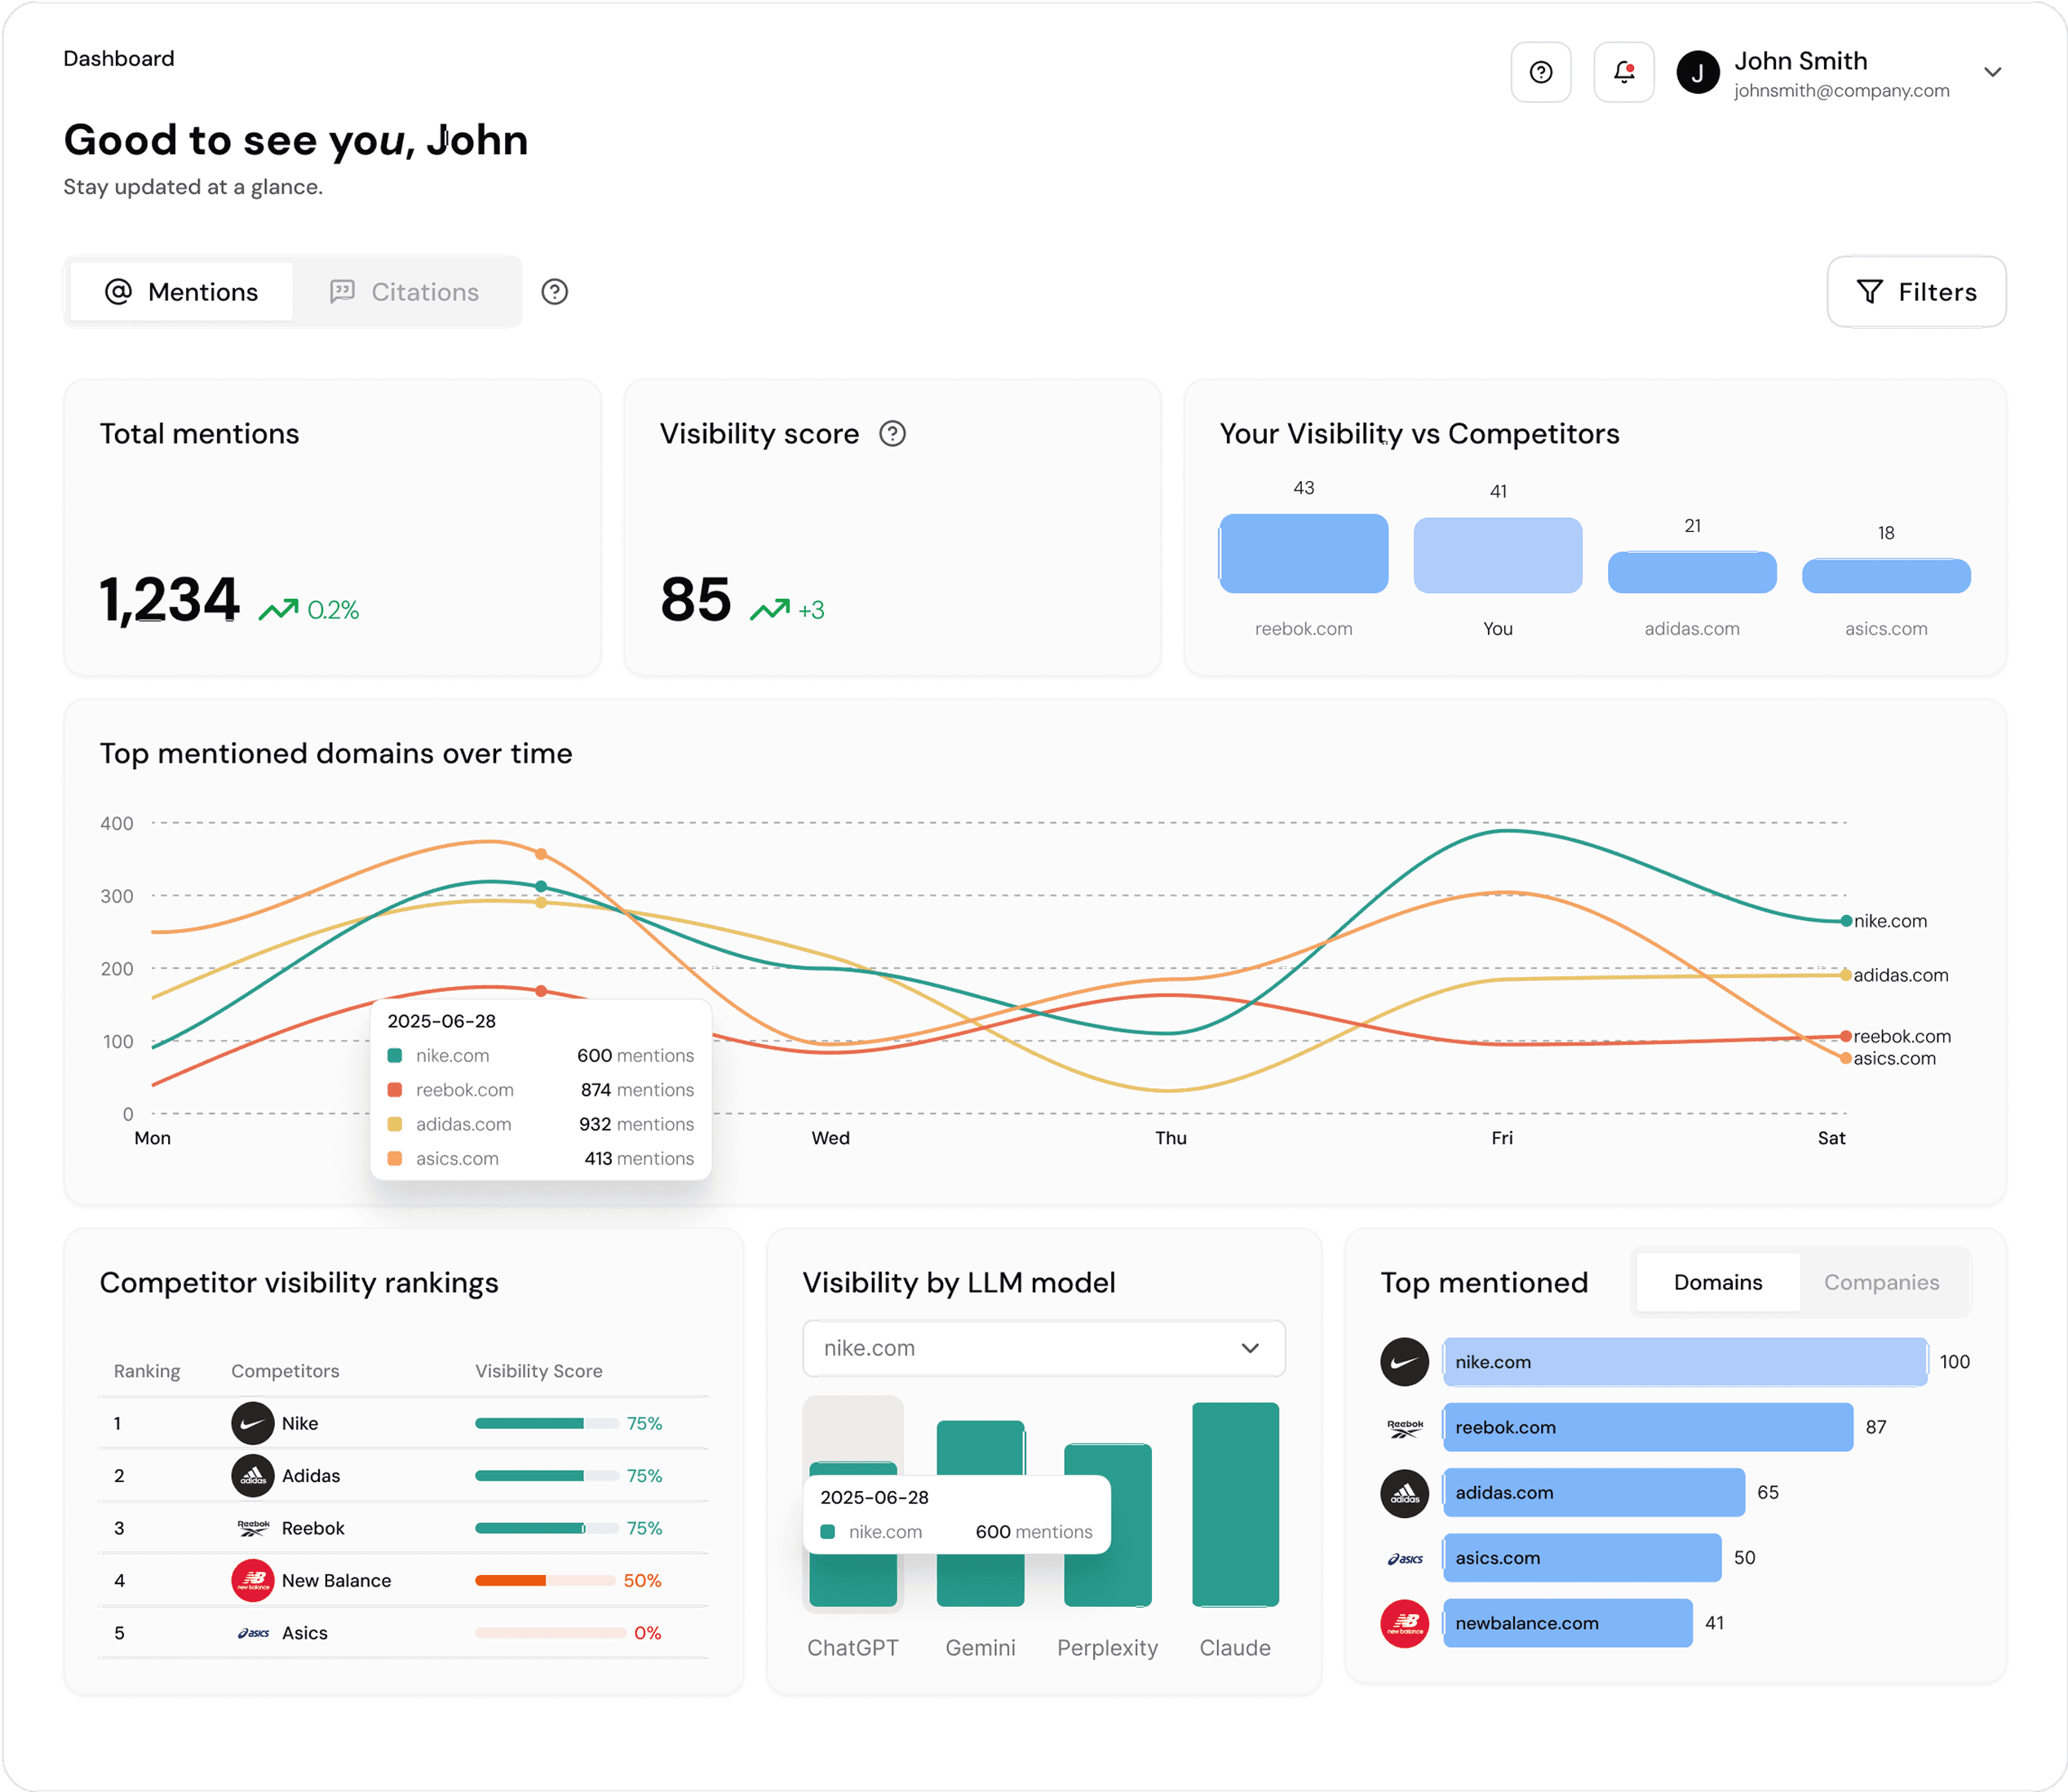
Task: Open the nike.com dropdown in Visibility by LLM model
Action: coord(1043,1348)
